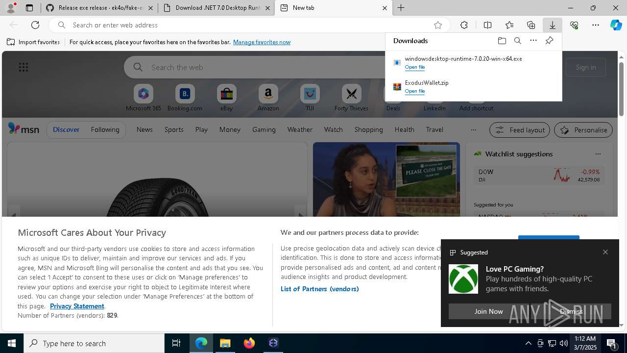Open Browser essentials heart icon

coord(574,25)
